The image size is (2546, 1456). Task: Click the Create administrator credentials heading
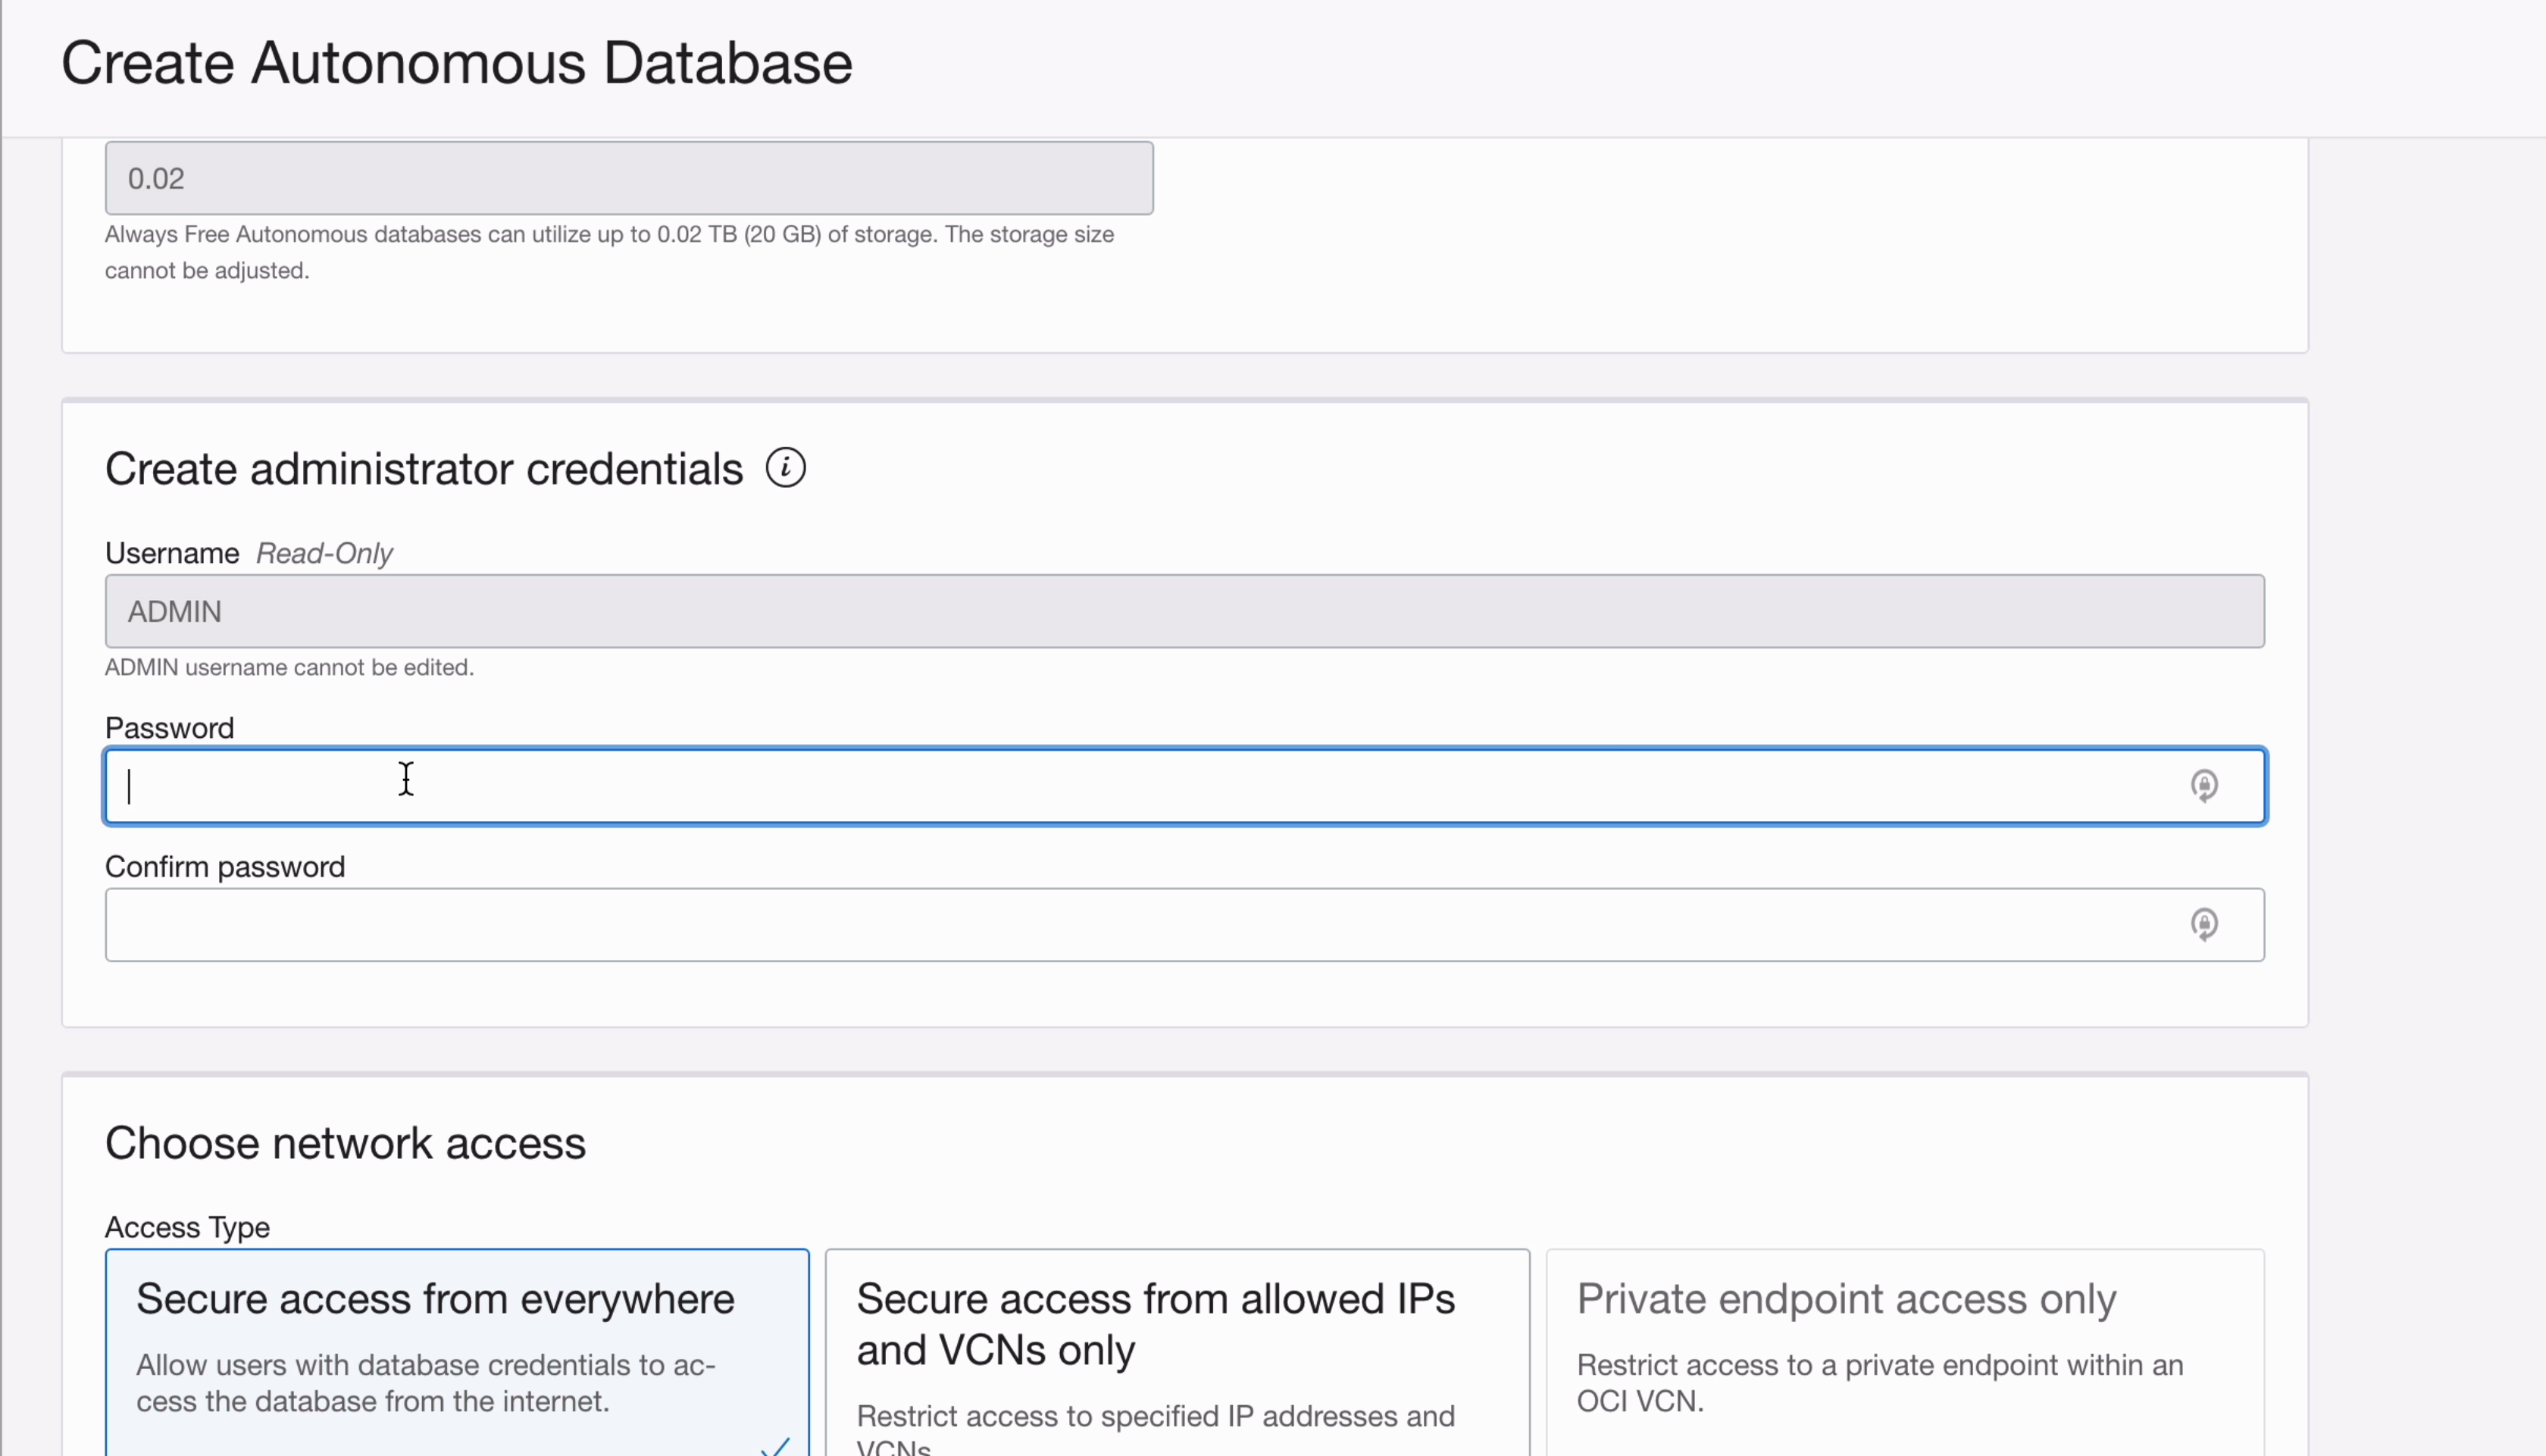pyautogui.click(x=424, y=469)
